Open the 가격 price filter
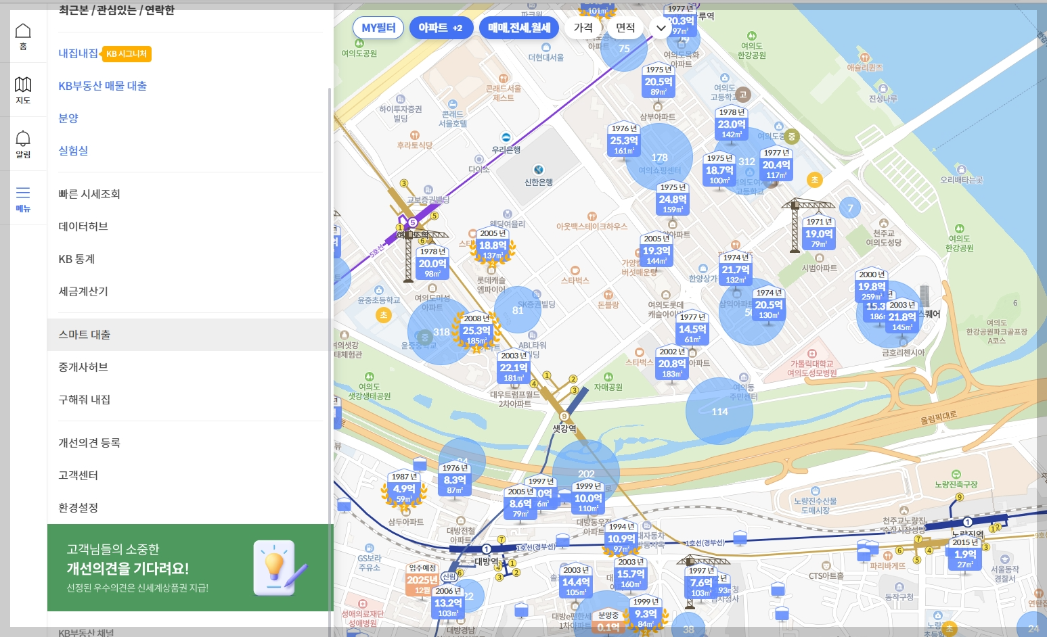 pyautogui.click(x=583, y=28)
